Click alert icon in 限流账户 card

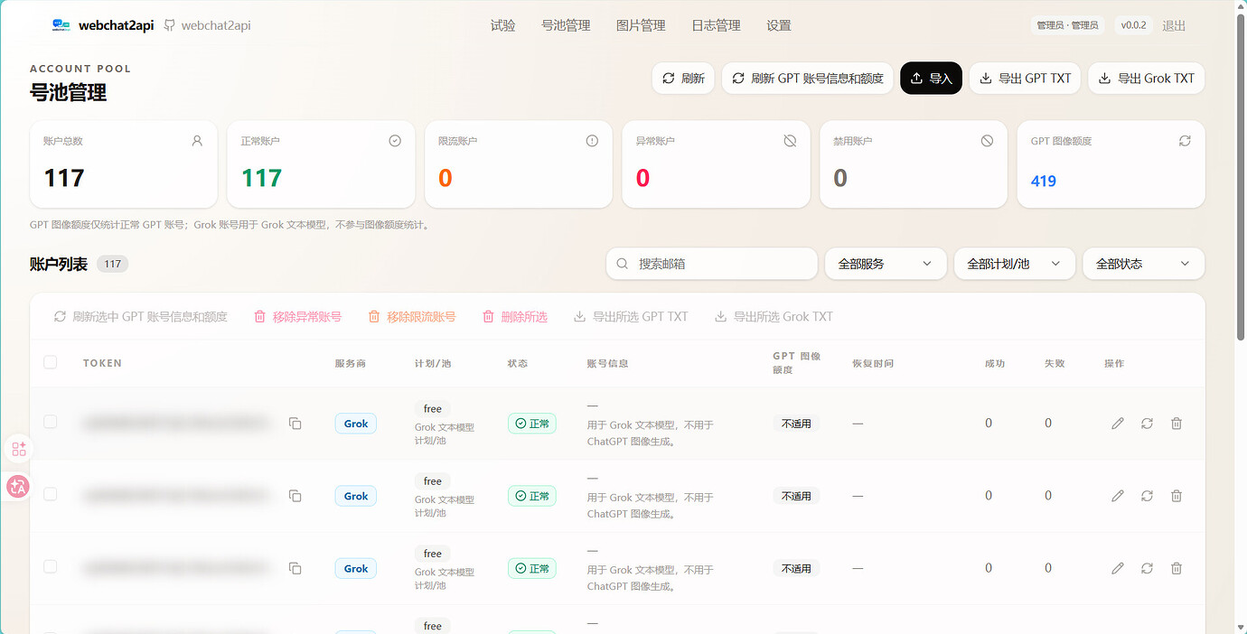[x=593, y=141]
